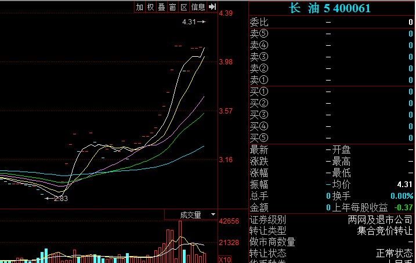Select the 权 adjustment button

click(150, 7)
